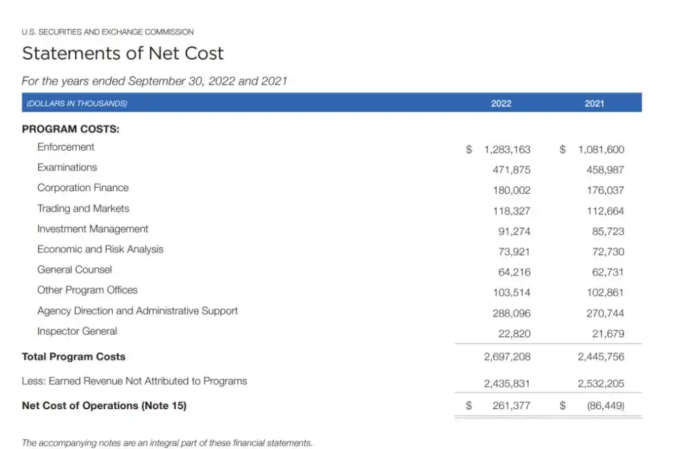Select the Examinations row label
This screenshot has width=682, height=449.
(x=67, y=167)
